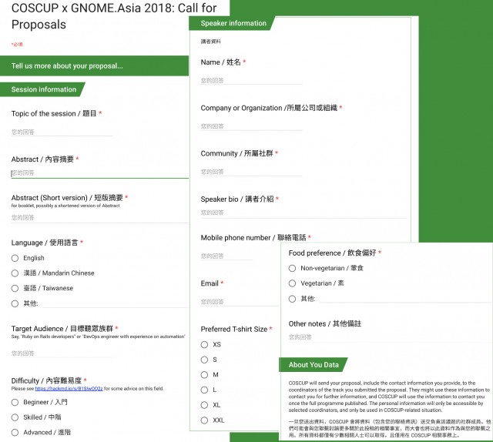Click the Language 其他 text input line

(x=116, y=303)
